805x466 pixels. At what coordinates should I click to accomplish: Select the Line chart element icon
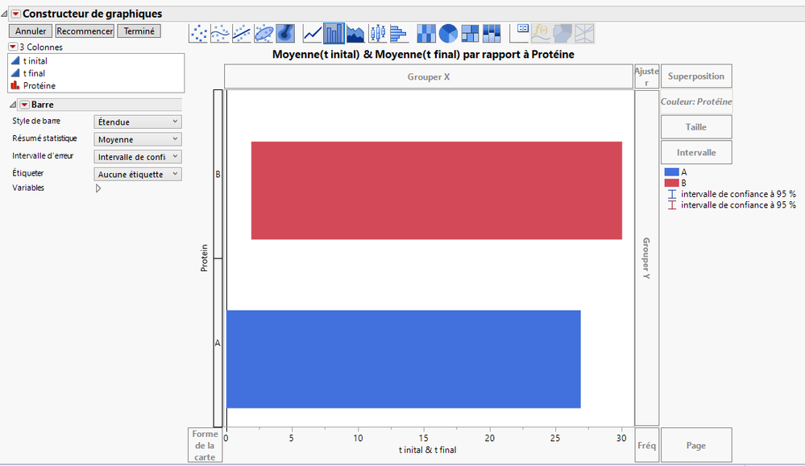(312, 34)
